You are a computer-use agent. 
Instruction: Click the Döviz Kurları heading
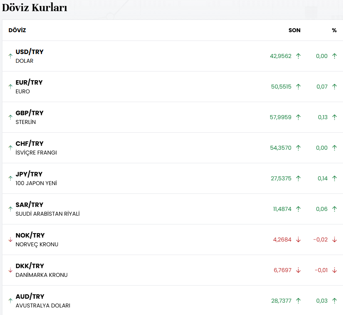tap(35, 7)
